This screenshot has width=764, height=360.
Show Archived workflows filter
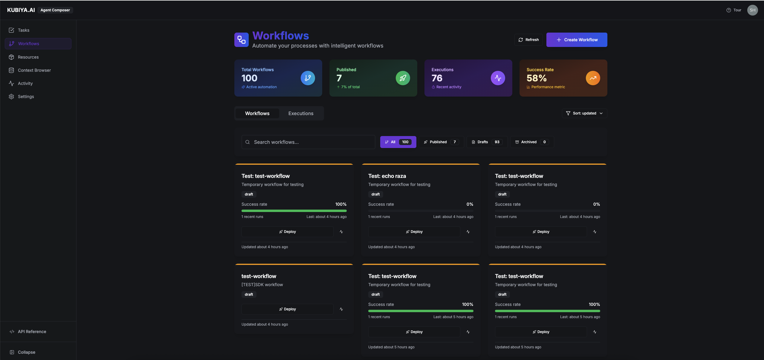coord(532,142)
